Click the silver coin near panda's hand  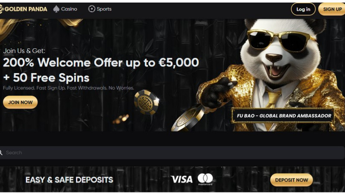pyautogui.click(x=188, y=119)
